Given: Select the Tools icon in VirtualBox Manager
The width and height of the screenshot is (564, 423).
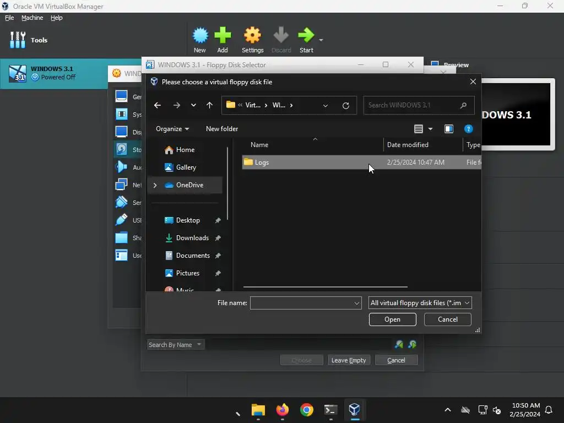Looking at the screenshot, I should [18, 40].
